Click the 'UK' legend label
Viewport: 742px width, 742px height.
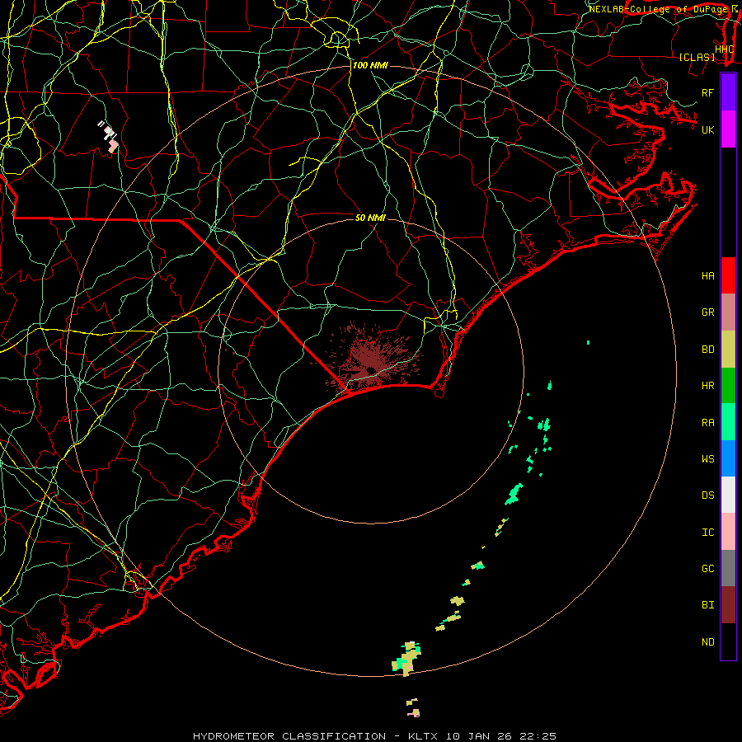pos(707,129)
